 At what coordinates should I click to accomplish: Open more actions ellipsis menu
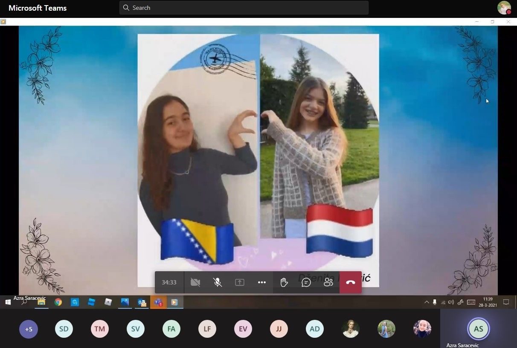[262, 282]
